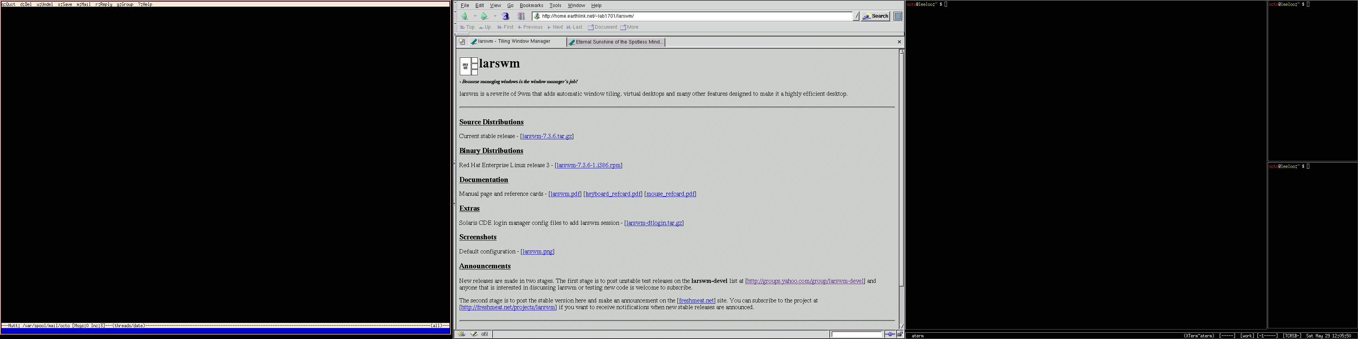Open the Go menu

point(510,5)
